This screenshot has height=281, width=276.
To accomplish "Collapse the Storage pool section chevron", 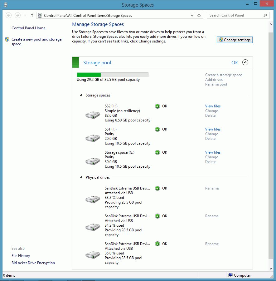I will click(x=245, y=62).
